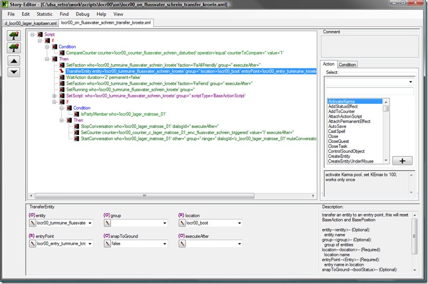Viewport: 428px width, 284px height.
Task: Collapse the first Condition tree node
Action: click(x=47, y=47)
